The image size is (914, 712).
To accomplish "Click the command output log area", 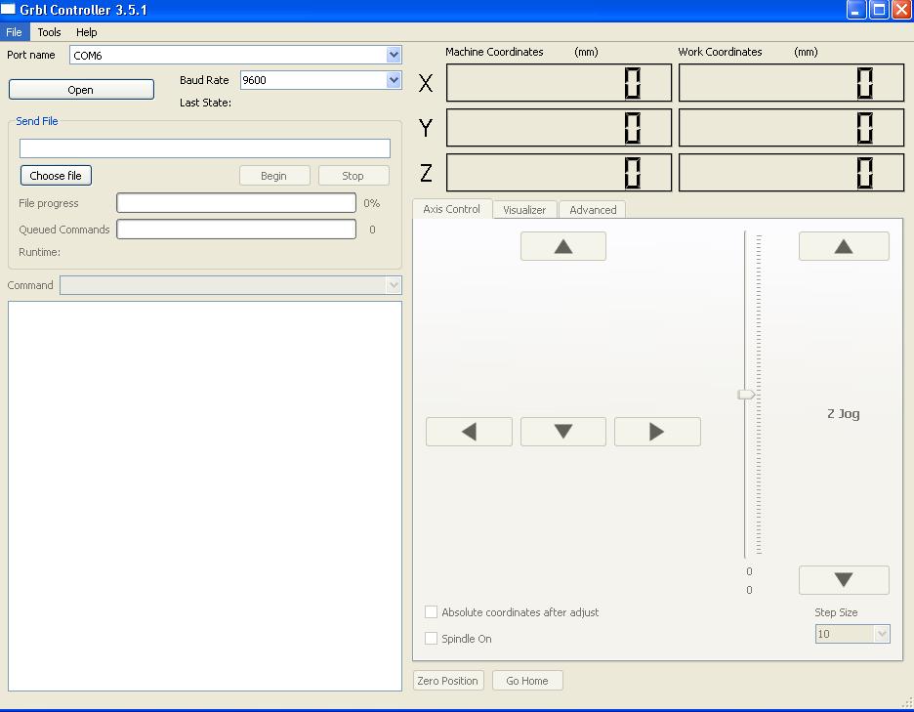I will [205, 496].
